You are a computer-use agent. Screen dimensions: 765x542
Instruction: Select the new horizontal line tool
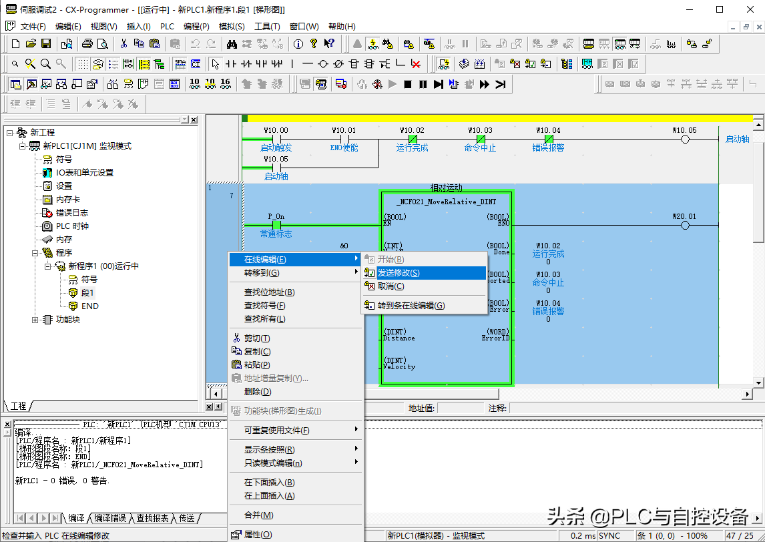tap(308, 64)
